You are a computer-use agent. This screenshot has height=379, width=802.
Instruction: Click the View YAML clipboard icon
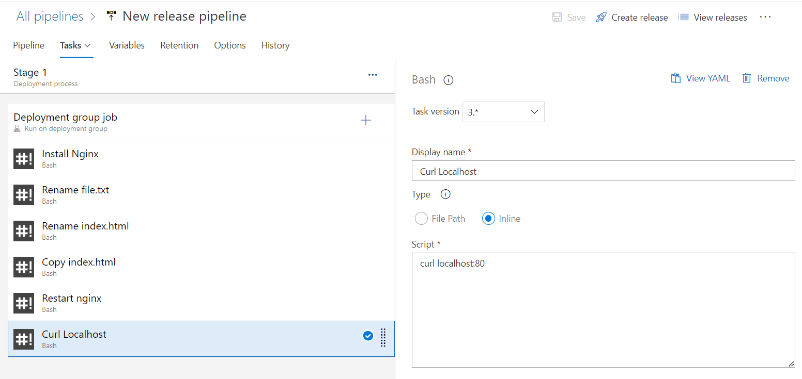tap(675, 78)
